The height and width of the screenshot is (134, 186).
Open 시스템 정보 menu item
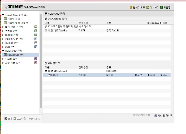pyautogui.click(x=14, y=19)
